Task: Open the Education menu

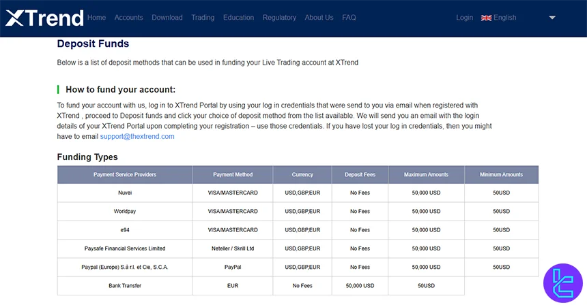Action: 238,18
